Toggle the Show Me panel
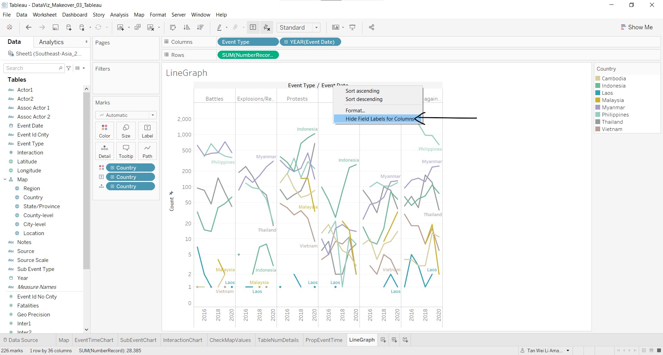Viewport: 663px width, 355px height. (x=637, y=27)
